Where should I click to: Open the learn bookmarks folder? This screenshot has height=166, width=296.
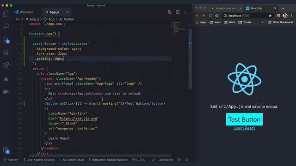point(215,22)
